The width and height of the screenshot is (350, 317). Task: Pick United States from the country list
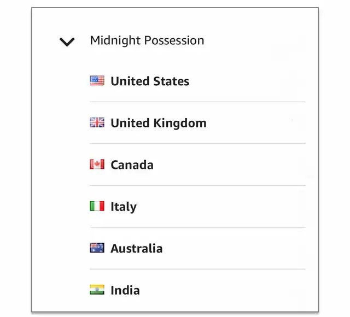point(150,81)
